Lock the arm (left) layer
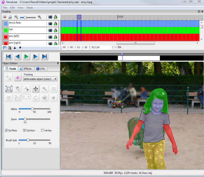The width and height of the screenshot is (204, 177). tap(55, 37)
